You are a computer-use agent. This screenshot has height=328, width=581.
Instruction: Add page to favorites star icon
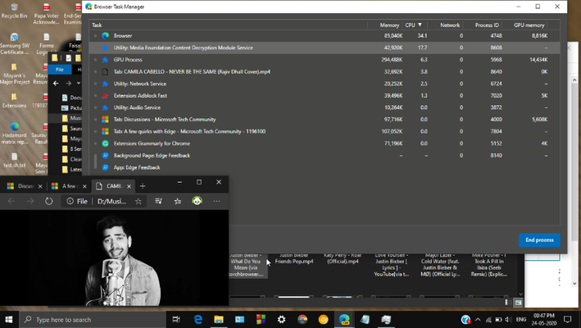138,201
